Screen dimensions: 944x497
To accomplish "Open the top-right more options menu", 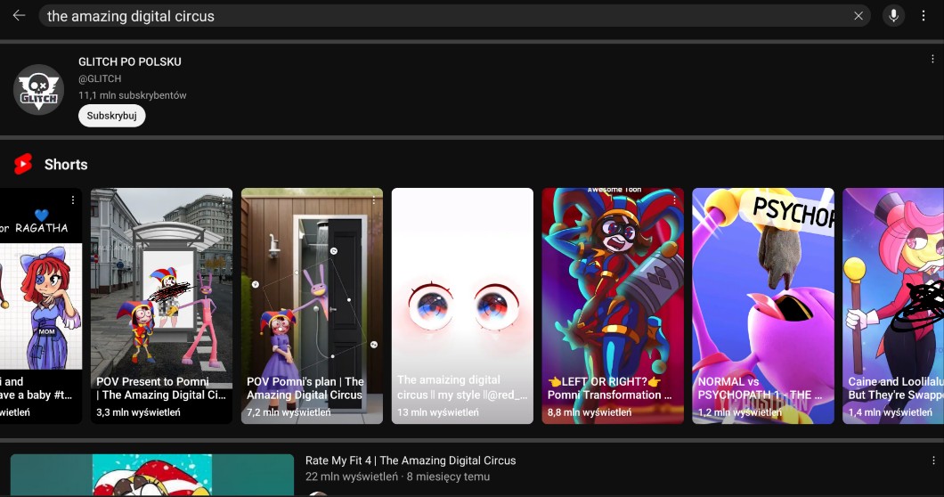I will [x=924, y=16].
